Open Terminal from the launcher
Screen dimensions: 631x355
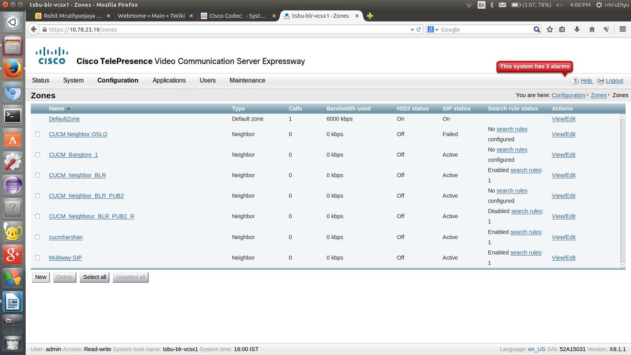(x=13, y=115)
